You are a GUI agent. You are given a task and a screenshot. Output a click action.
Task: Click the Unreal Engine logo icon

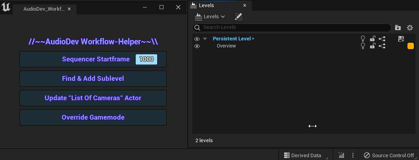[6, 7]
